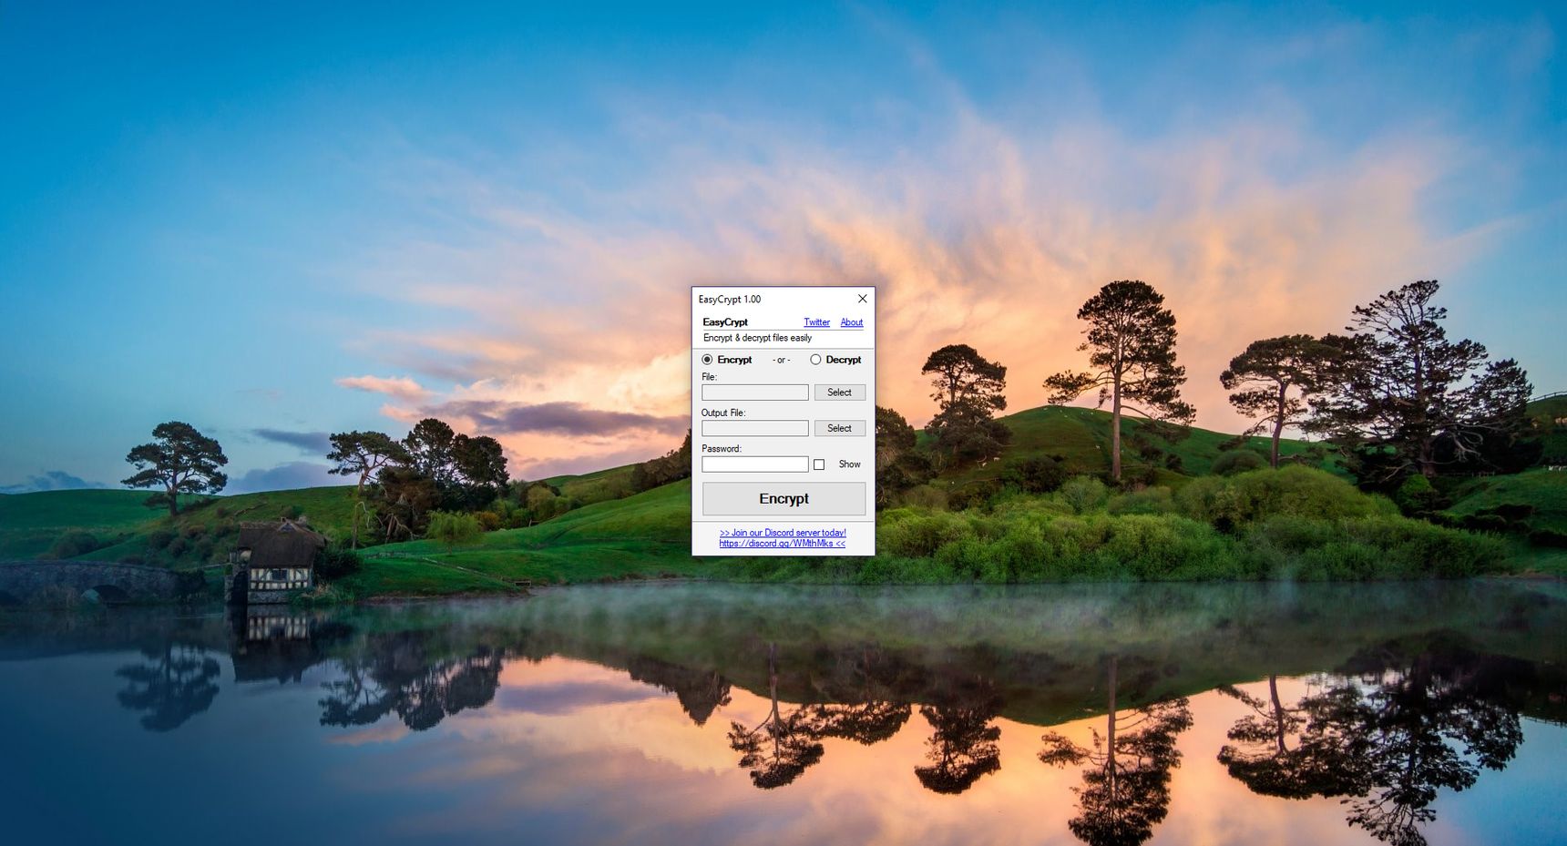The height and width of the screenshot is (846, 1567).
Task: Open the Twitter link
Action: [x=816, y=322]
